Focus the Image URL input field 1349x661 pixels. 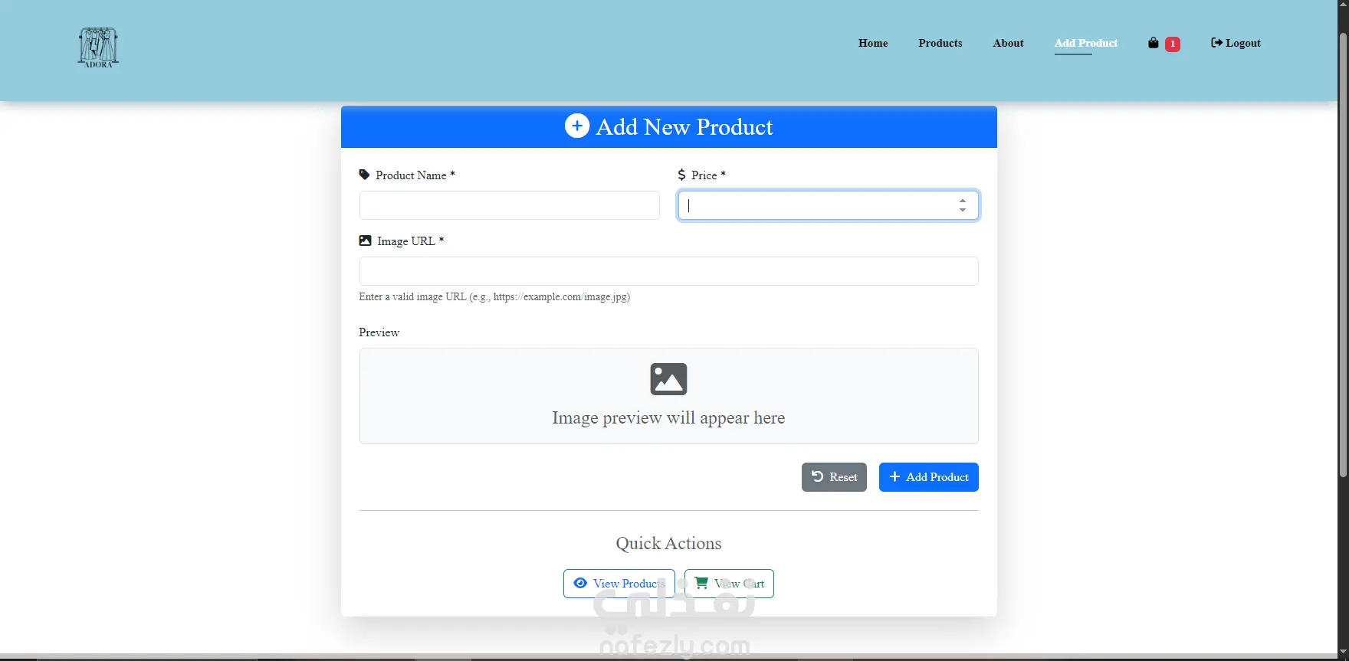[668, 271]
